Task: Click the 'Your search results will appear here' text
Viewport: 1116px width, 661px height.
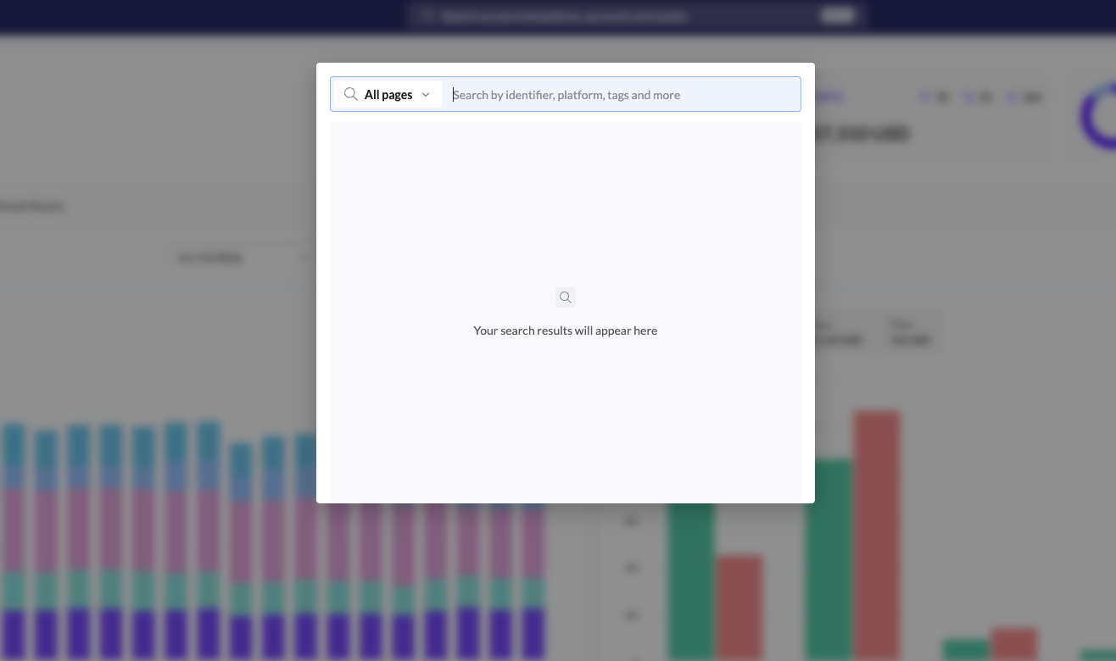Action: pos(566,330)
